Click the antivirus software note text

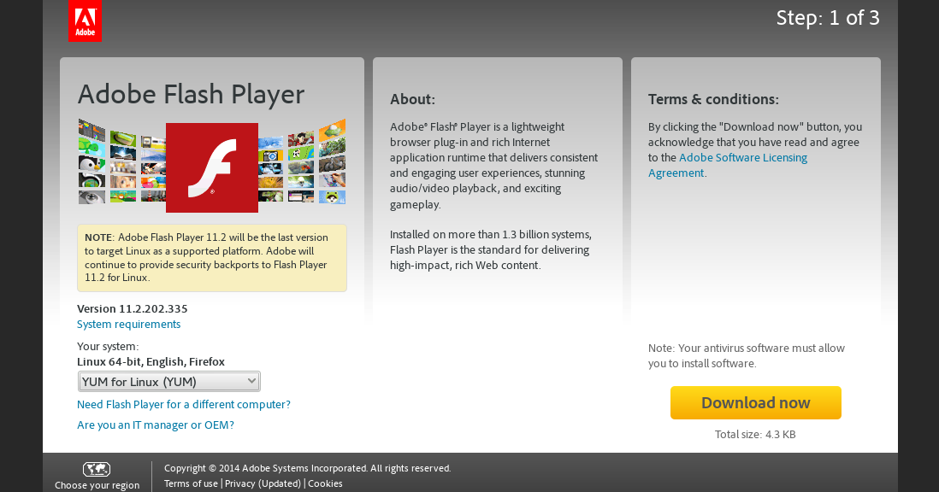tap(747, 355)
